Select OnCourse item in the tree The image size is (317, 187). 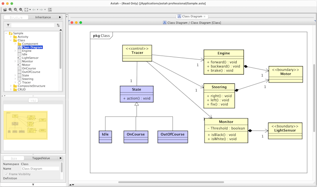point(29,68)
